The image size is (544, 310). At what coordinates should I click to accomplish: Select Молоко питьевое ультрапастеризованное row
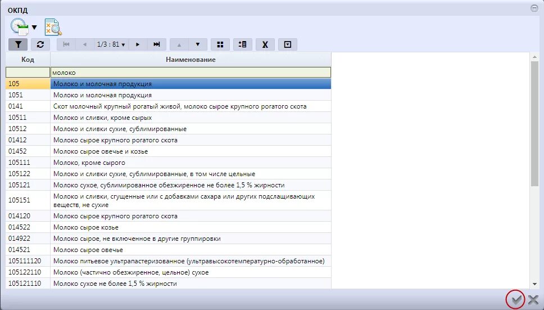point(168,261)
